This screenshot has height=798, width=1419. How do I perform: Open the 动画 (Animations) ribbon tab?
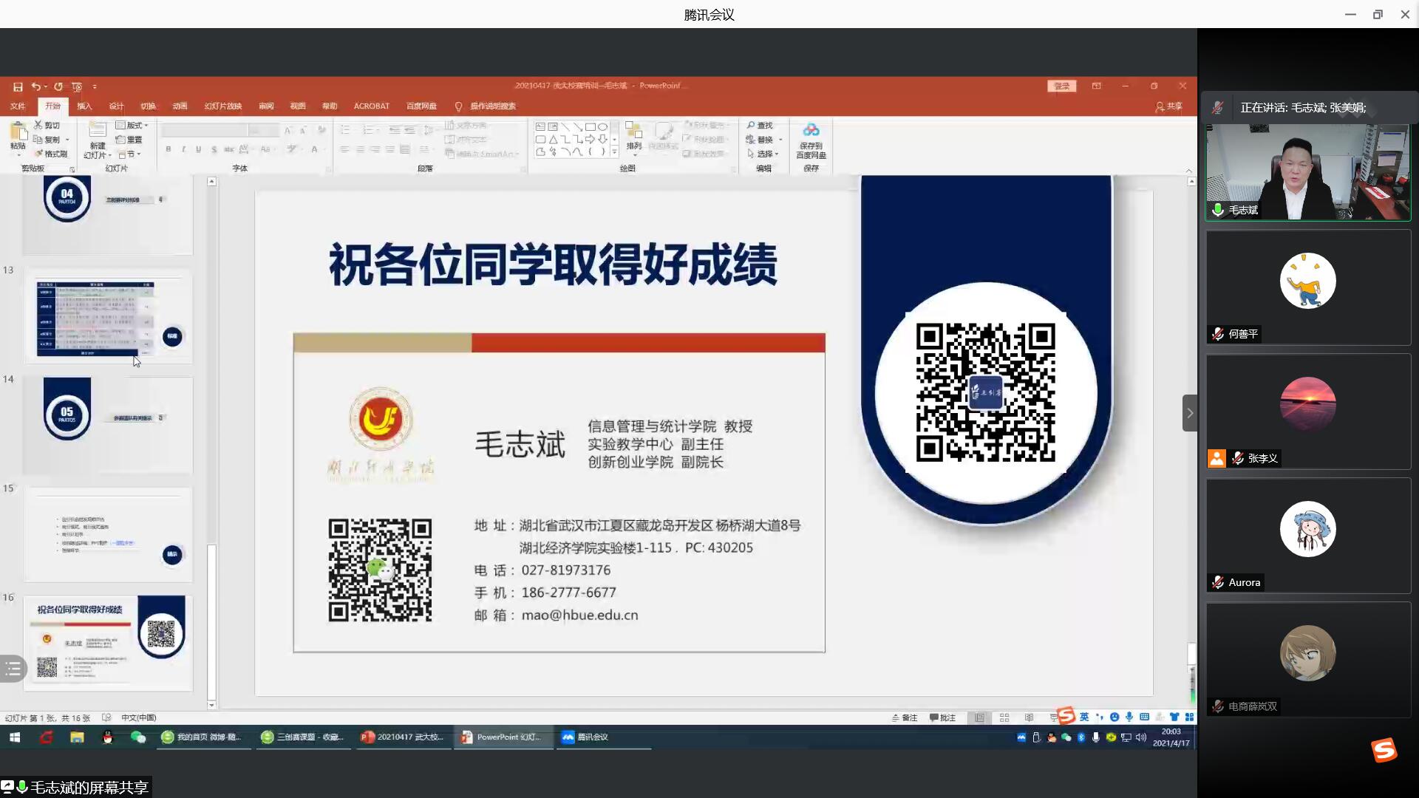point(180,106)
